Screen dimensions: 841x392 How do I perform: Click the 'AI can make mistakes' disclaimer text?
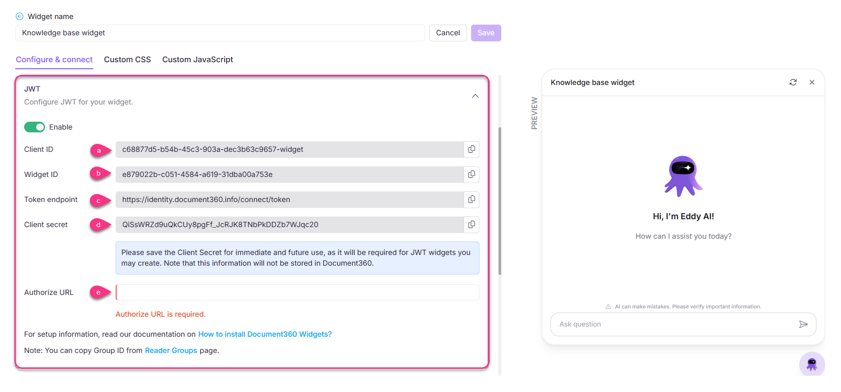pyautogui.click(x=688, y=307)
